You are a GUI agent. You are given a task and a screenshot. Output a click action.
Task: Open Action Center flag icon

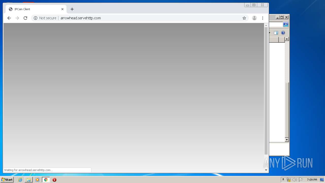click(301, 180)
